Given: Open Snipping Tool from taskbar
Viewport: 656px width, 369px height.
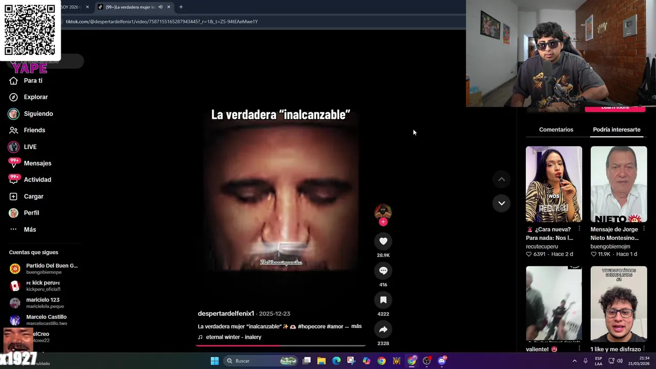Looking at the screenshot, I should (x=351, y=361).
